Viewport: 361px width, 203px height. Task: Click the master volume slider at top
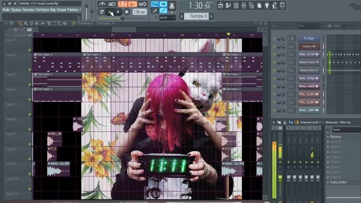tap(86, 11)
